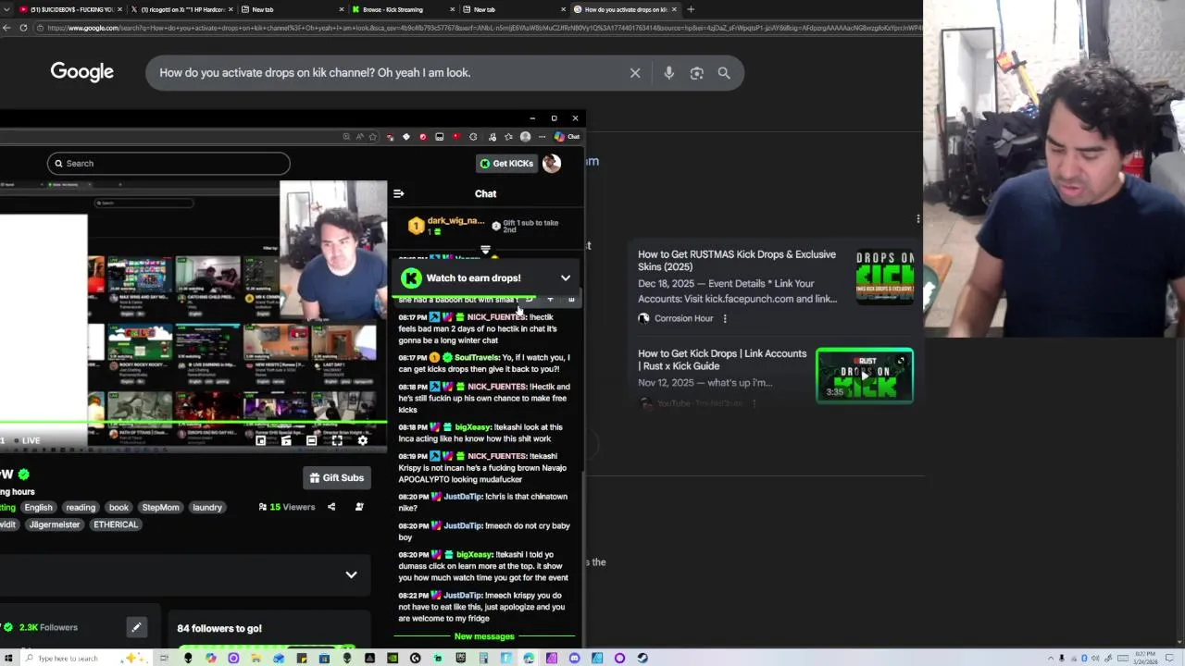Select the 'laundry' stream tag

tap(207, 508)
